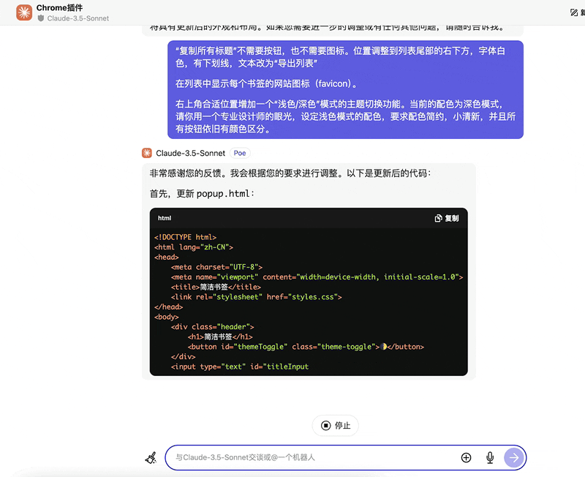
Task: Open the Claude-3.5-Sonnet name in the reply header
Action: pos(191,153)
